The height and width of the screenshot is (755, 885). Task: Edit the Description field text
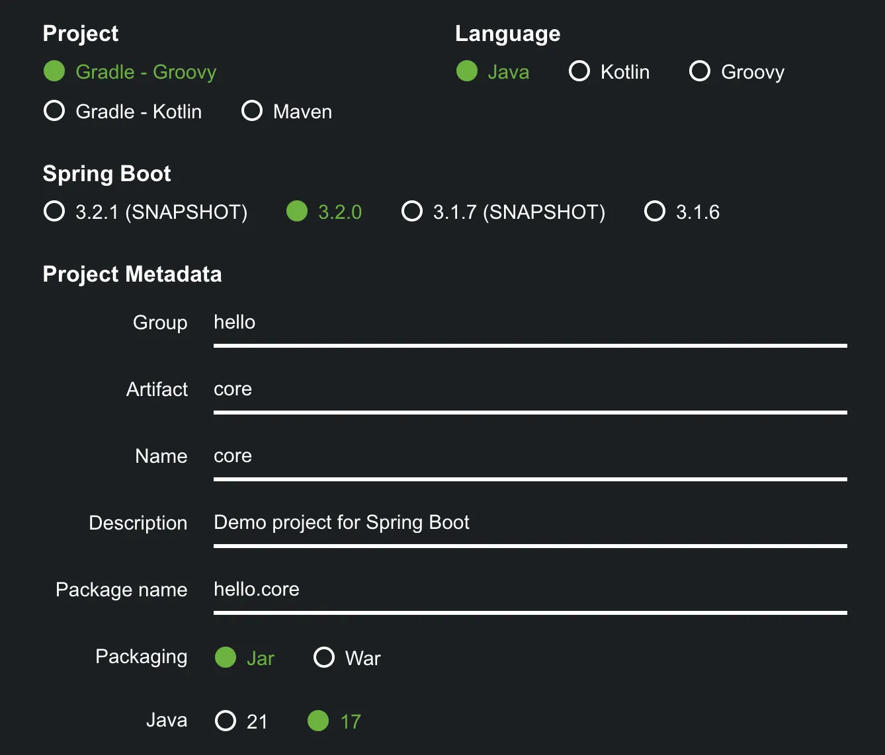529,524
